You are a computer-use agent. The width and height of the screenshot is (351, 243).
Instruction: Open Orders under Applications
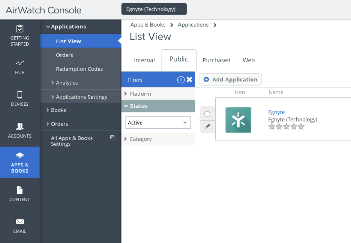click(64, 55)
